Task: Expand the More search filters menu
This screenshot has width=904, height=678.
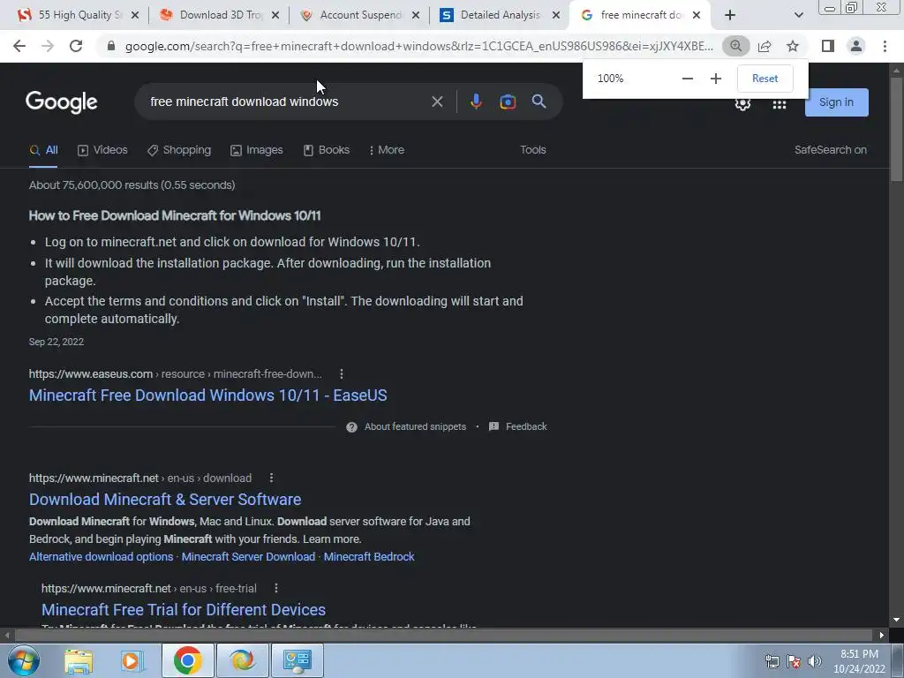Action: click(387, 150)
